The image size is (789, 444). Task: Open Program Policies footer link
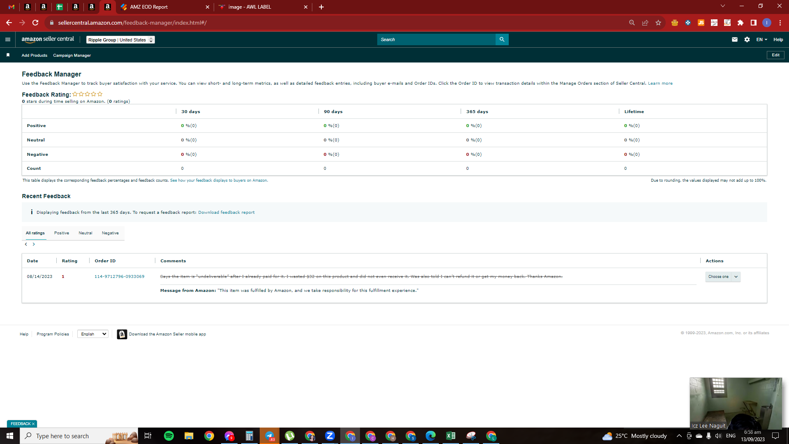pos(53,334)
